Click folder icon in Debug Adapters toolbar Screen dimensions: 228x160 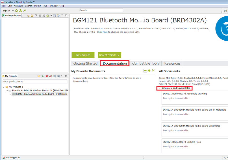[32, 16]
